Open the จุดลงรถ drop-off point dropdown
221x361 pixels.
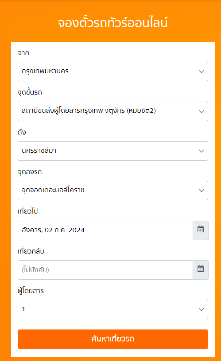pos(113,190)
